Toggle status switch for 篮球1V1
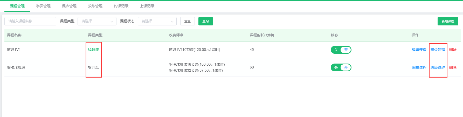The width and height of the screenshot is (463, 117). tap(341, 50)
